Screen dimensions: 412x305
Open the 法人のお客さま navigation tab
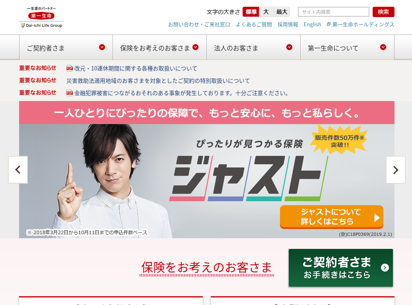click(254, 48)
